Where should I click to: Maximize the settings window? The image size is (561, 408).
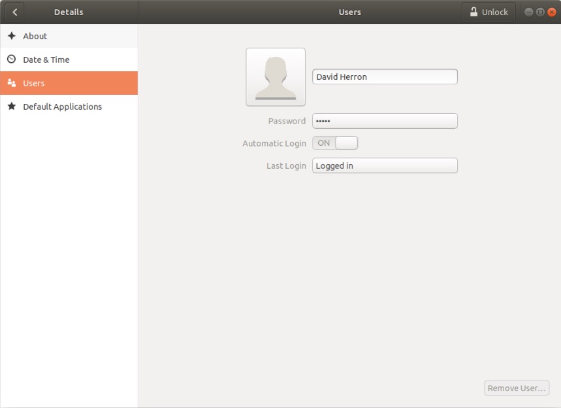[540, 12]
